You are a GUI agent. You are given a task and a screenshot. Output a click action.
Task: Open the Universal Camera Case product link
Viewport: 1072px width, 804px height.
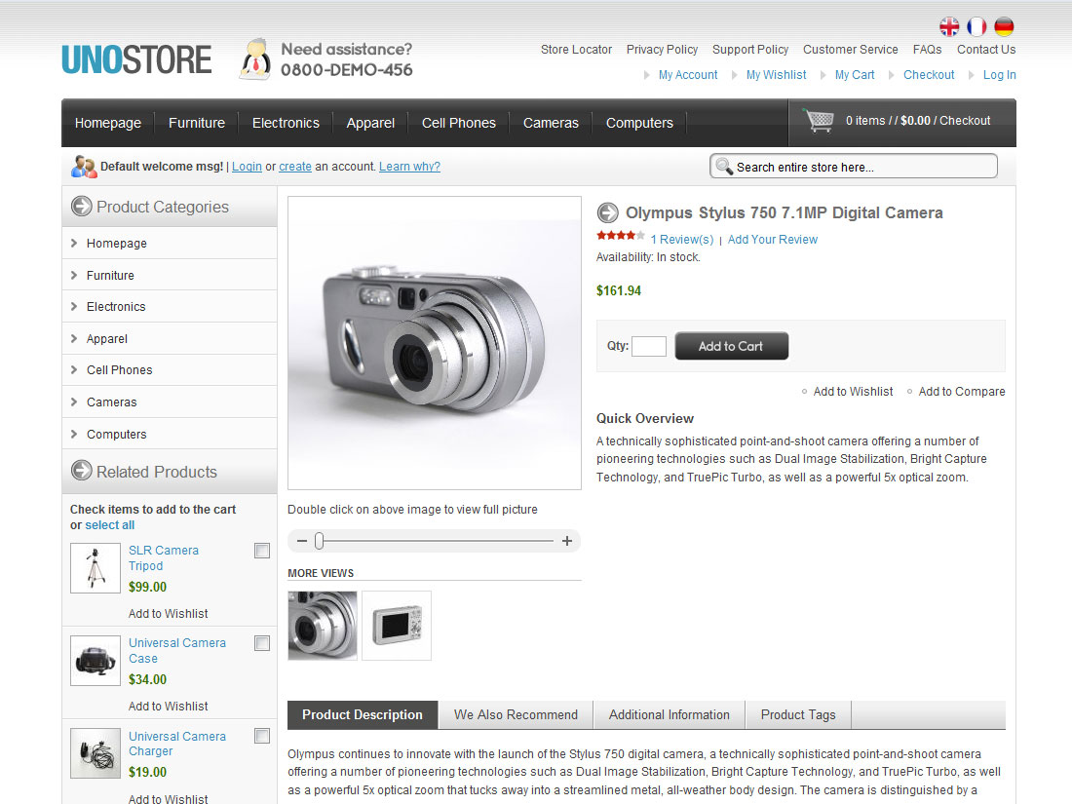(x=177, y=650)
